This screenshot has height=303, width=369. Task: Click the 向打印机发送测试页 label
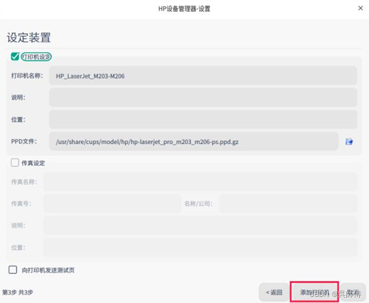[48, 270]
